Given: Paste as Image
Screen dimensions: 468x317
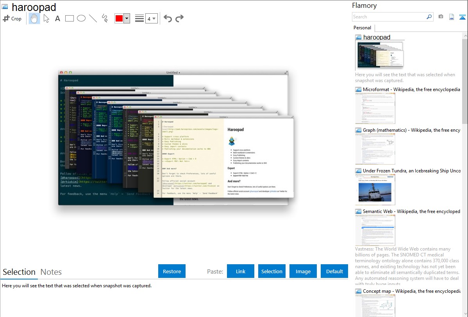Looking at the screenshot, I should point(303,271).
